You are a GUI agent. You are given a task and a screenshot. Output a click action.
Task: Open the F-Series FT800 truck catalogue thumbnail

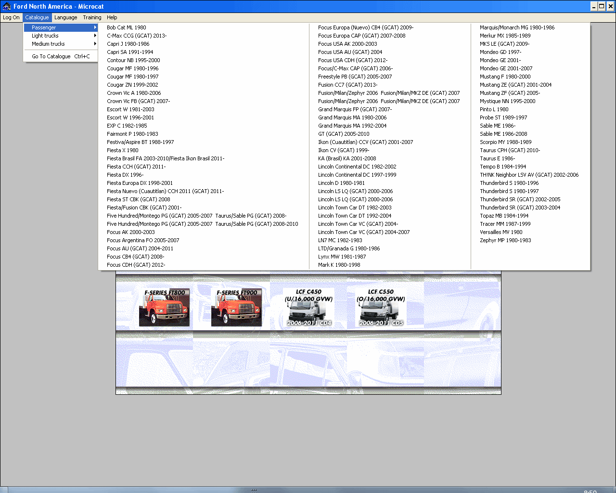[x=164, y=308]
